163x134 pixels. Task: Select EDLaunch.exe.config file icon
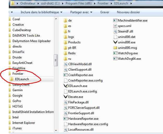(x=66, y=91)
